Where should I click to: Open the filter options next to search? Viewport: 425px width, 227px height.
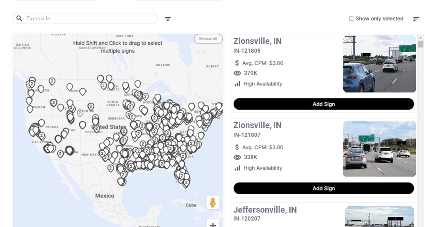(168, 19)
